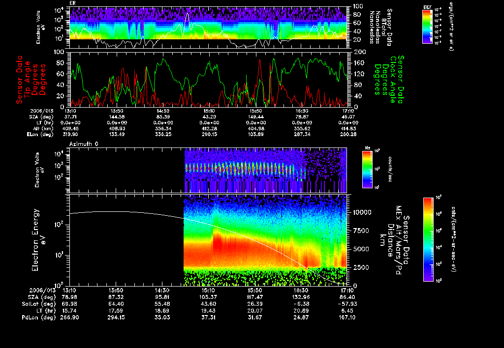This screenshot has height=348, width=504.
Task: Click PdLon value 167.10
Action: (x=347, y=317)
